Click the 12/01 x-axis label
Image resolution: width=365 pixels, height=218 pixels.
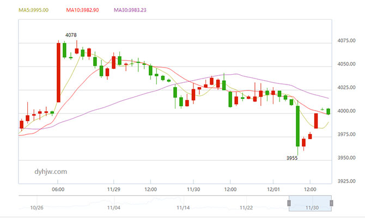click(273, 189)
